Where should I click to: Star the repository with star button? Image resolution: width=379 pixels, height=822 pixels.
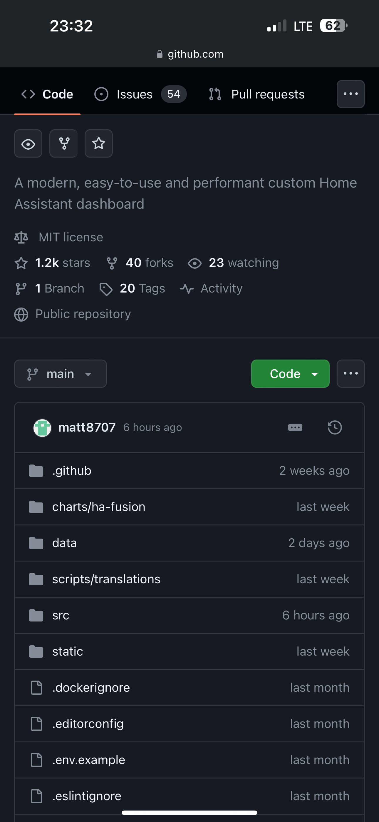(x=99, y=143)
